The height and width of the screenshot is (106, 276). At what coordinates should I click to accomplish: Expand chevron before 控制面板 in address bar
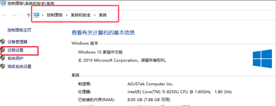[x=42, y=15]
